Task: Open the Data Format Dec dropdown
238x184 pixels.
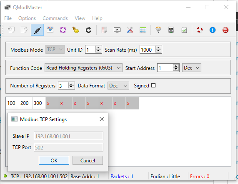Action: [118, 86]
